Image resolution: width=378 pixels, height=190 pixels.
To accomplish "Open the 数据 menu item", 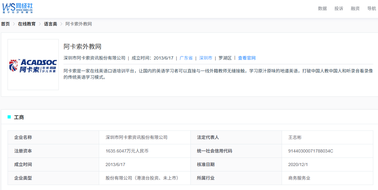I will [322, 9].
